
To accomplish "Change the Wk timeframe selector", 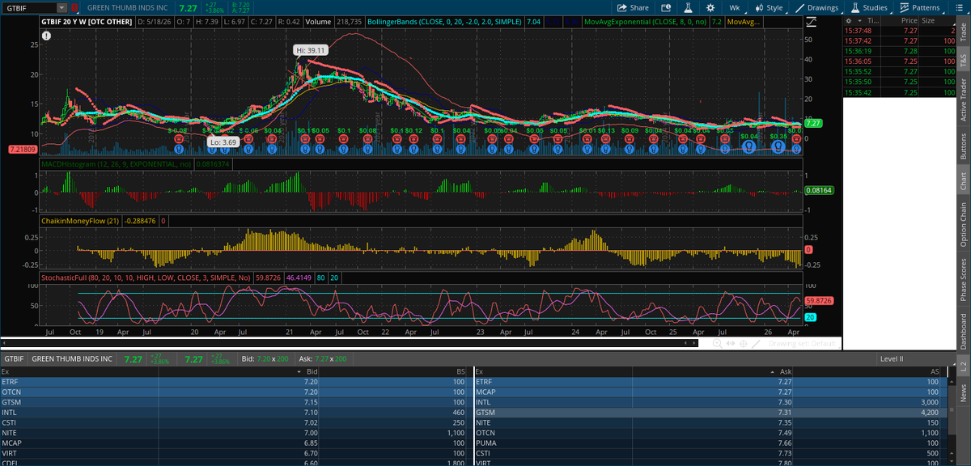I will [x=735, y=7].
